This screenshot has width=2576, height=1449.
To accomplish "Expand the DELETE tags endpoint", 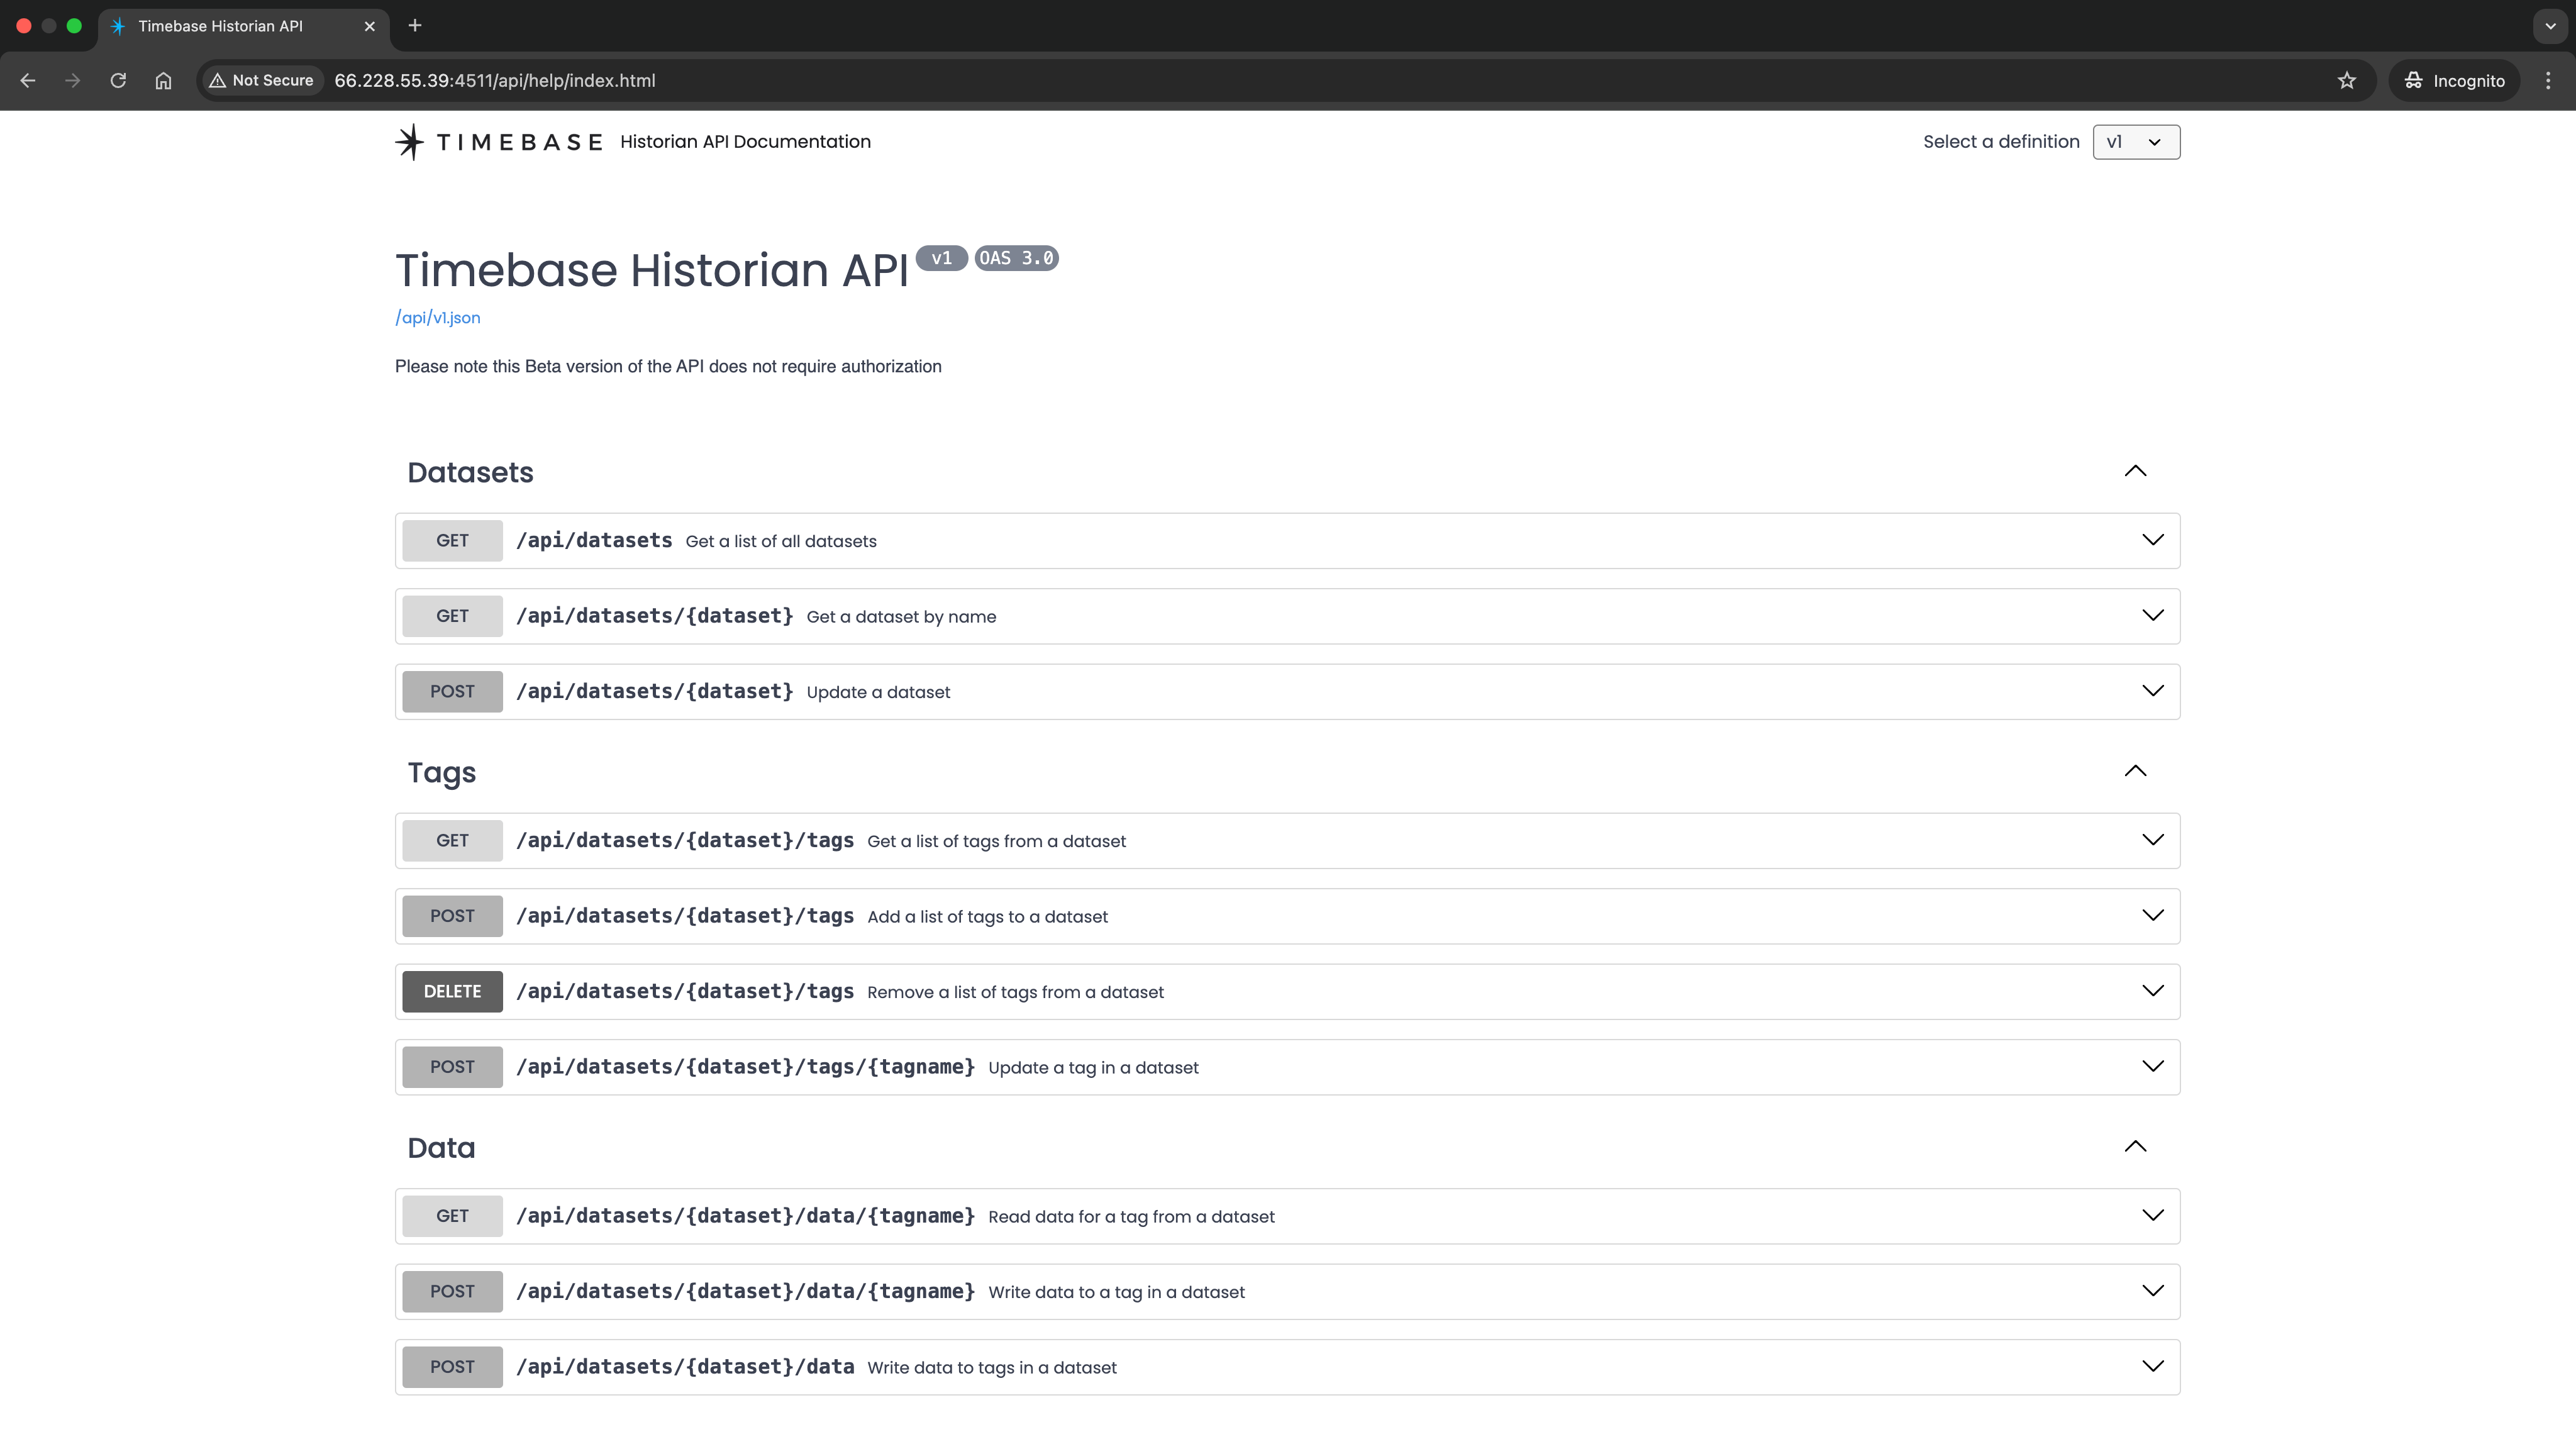I will click(2153, 991).
